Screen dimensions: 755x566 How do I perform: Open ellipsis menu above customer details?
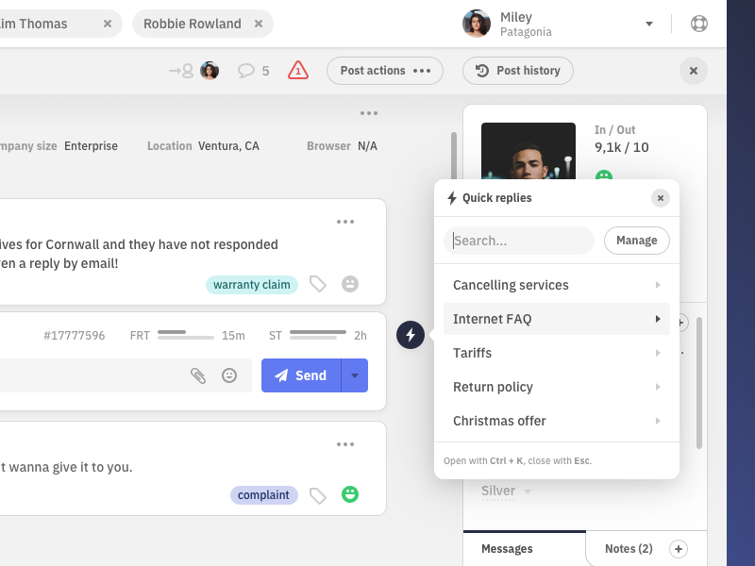[369, 112]
